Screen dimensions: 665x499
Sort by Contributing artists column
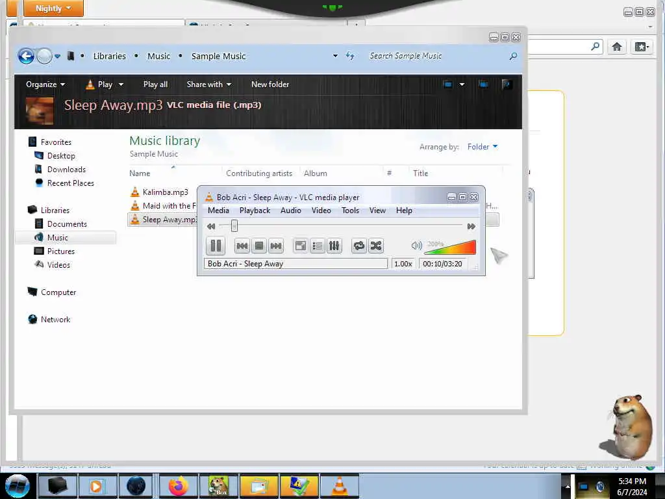point(259,173)
